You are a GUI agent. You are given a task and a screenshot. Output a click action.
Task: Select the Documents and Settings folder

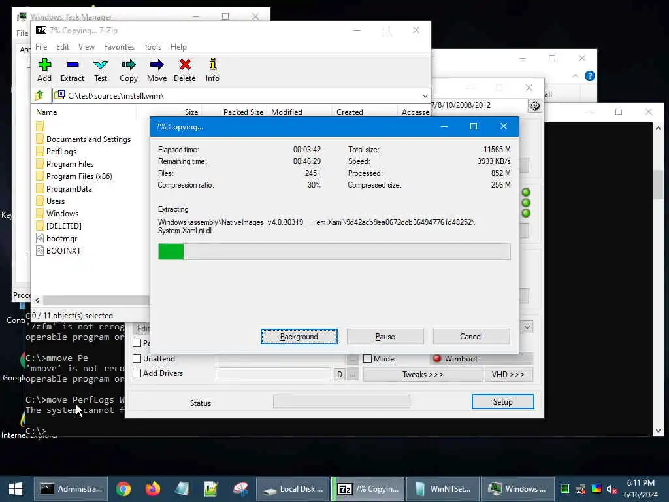coord(88,139)
